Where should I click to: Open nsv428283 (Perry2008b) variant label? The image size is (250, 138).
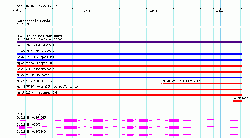click(x=35, y=57)
